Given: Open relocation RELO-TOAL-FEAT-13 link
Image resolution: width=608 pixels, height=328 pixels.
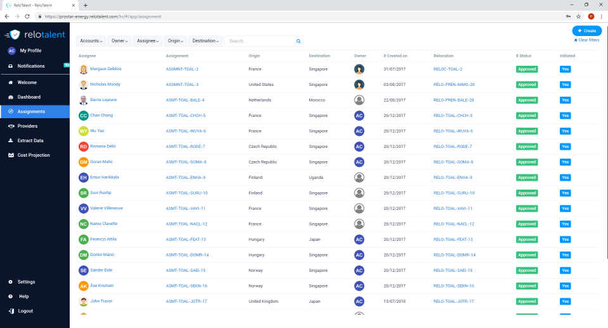Looking at the screenshot, I should click(x=453, y=240).
